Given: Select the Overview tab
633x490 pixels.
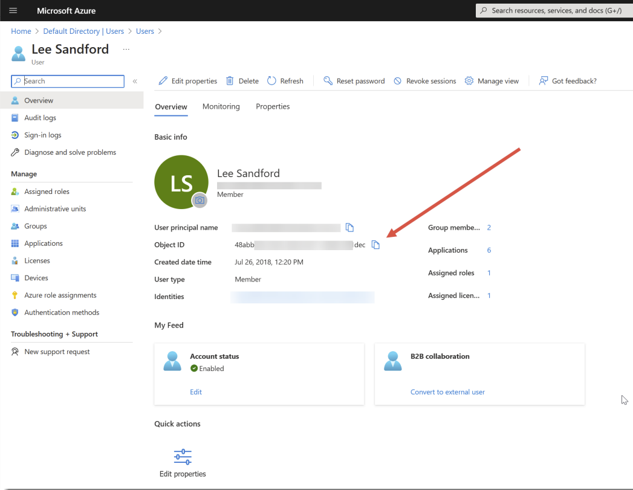Looking at the screenshot, I should [170, 107].
